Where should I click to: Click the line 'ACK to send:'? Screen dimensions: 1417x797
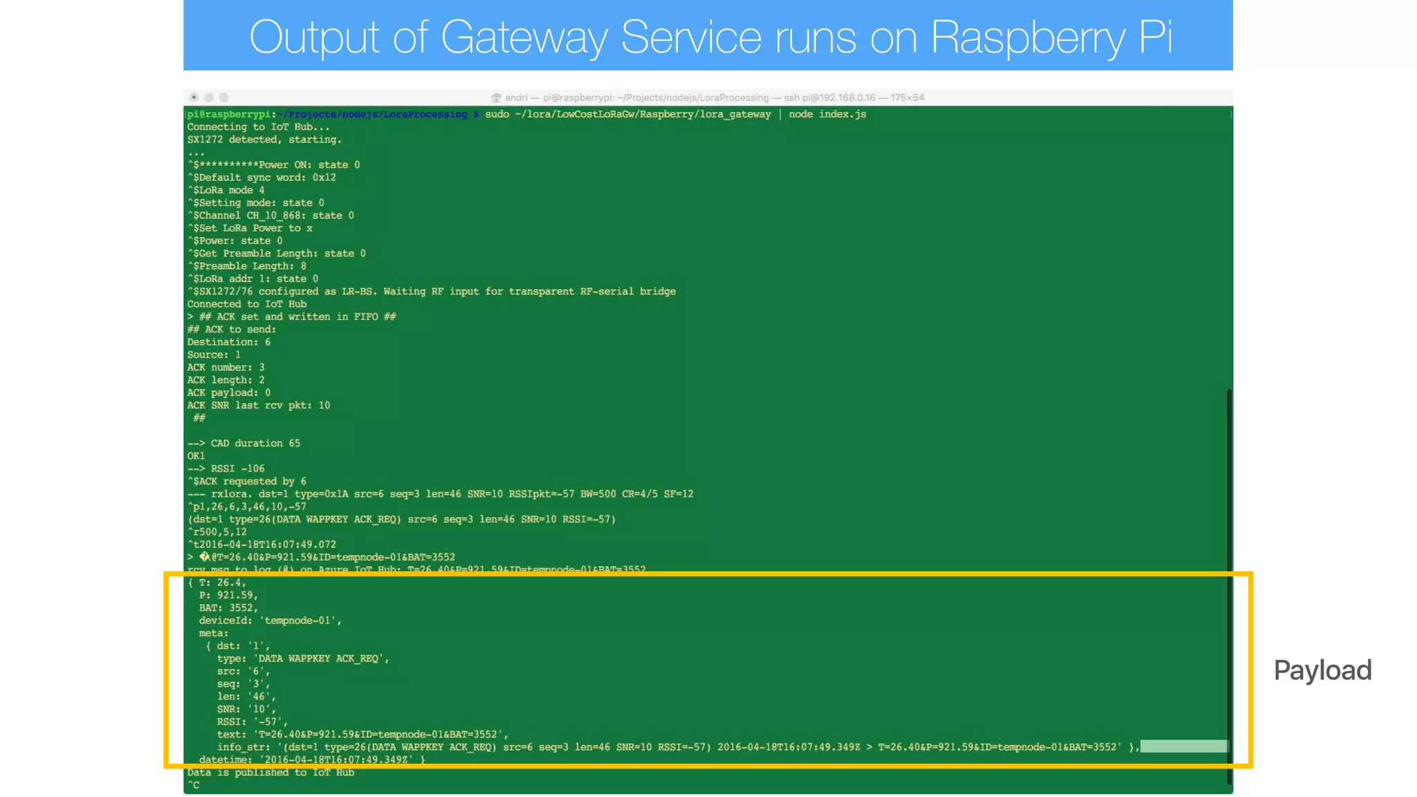tap(232, 329)
